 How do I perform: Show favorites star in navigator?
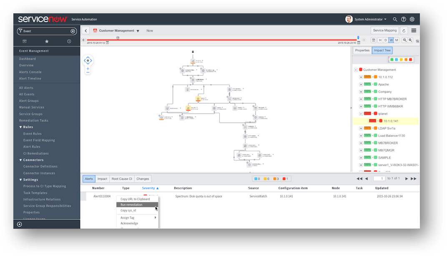click(x=47, y=41)
